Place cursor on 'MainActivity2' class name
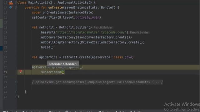This screenshot has height=112, width=200. [40, 2]
